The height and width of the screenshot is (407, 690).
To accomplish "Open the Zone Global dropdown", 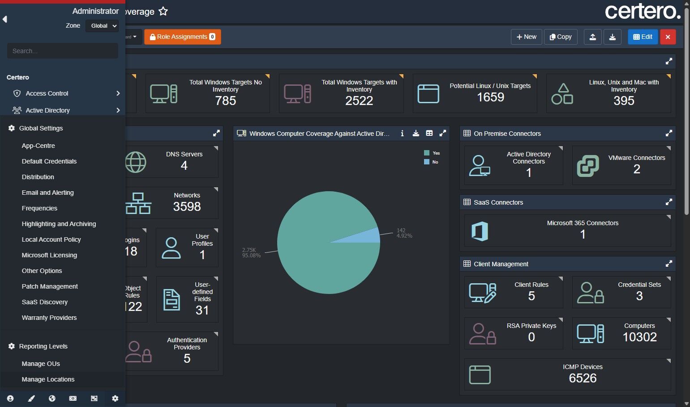I will [102, 26].
